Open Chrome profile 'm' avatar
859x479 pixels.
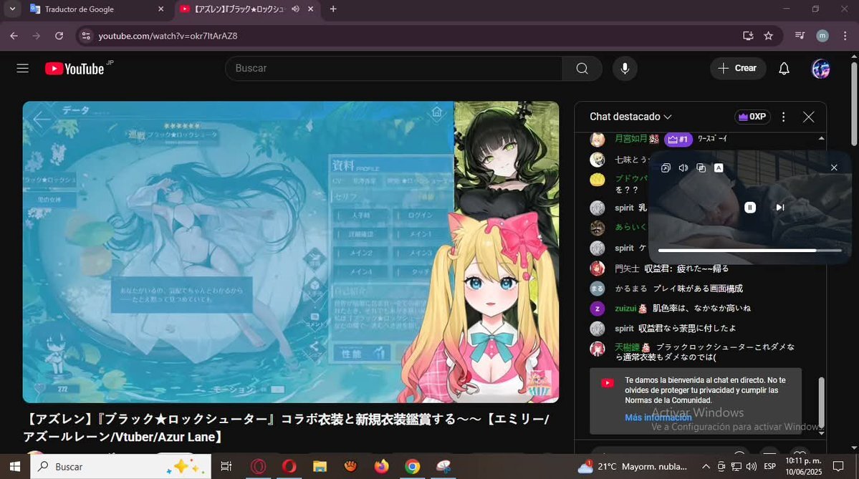click(x=822, y=36)
